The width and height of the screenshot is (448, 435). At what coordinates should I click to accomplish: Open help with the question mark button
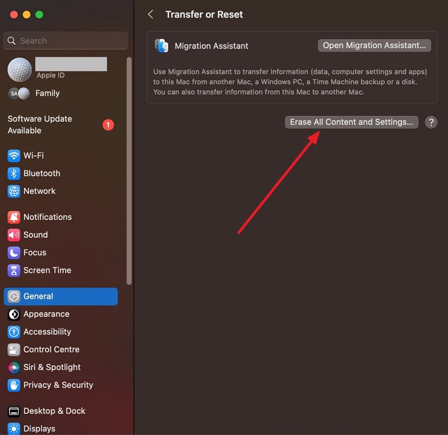pos(431,122)
